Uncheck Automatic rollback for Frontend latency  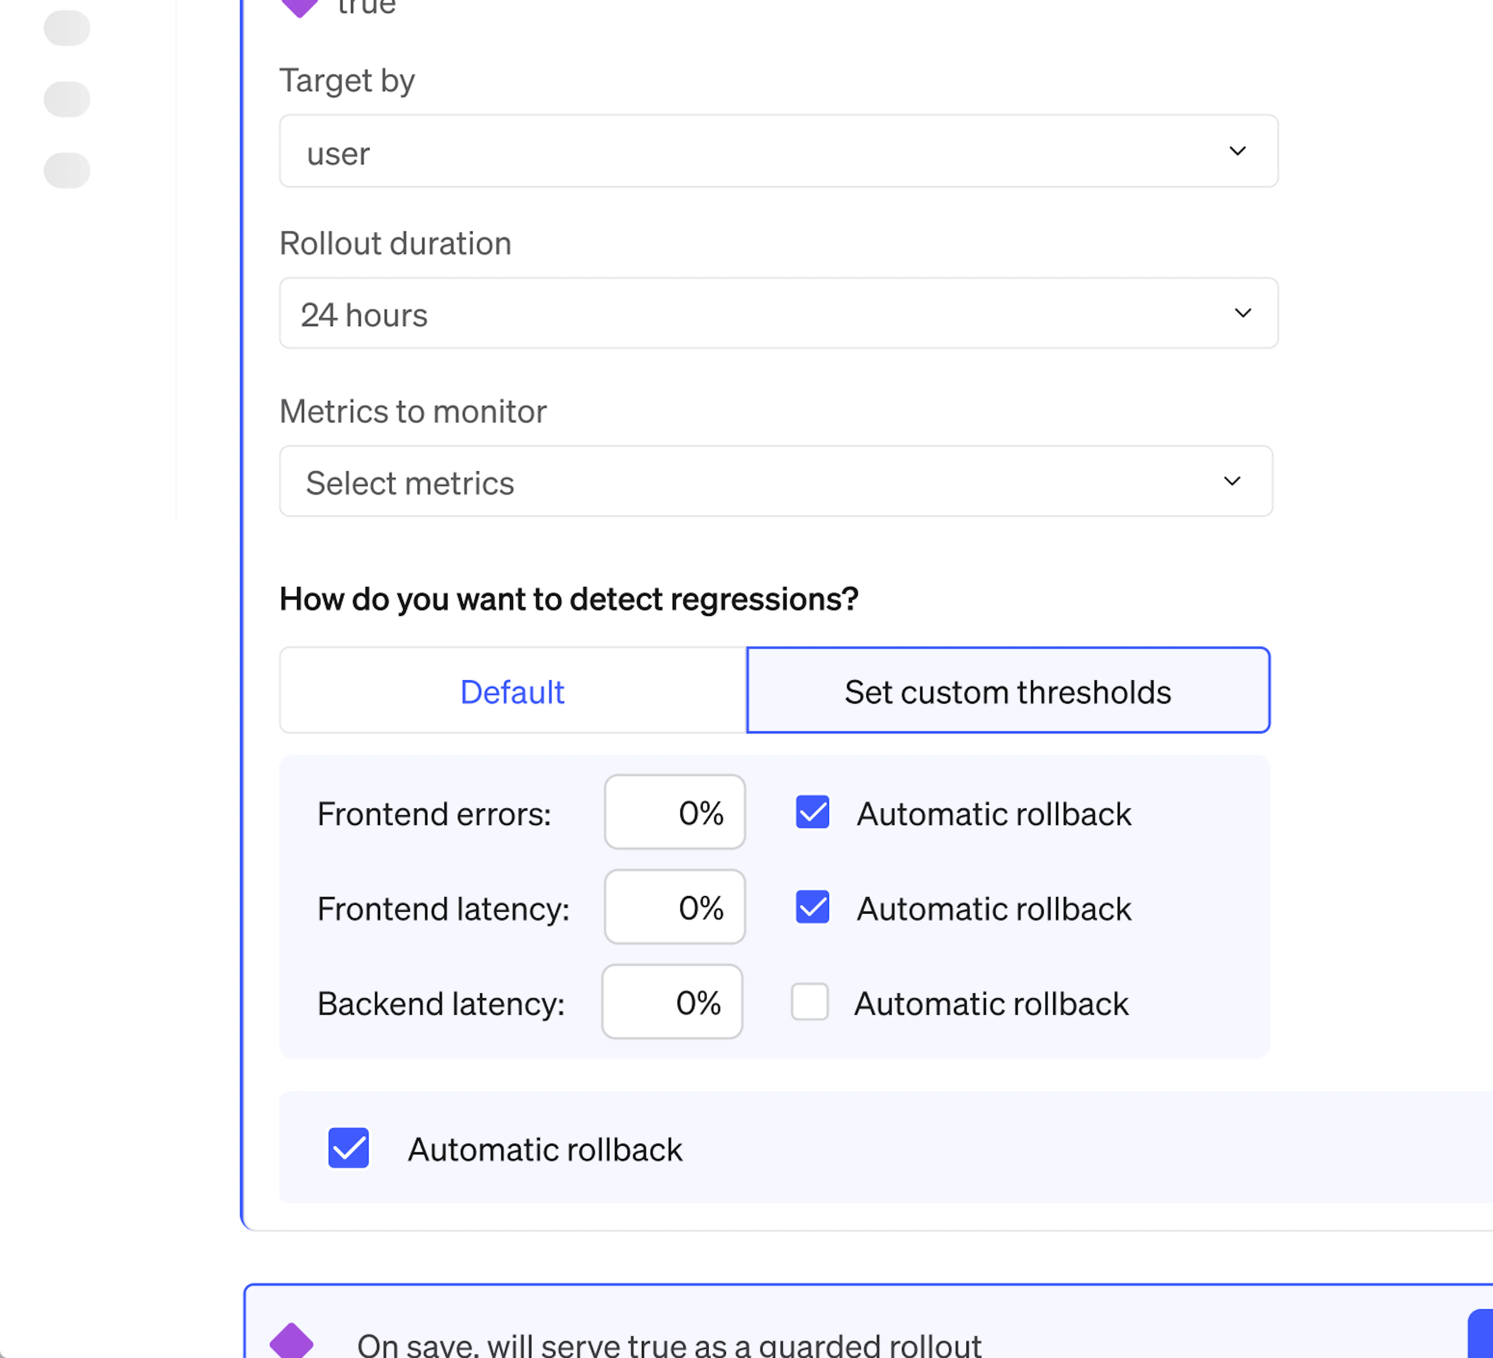point(813,907)
